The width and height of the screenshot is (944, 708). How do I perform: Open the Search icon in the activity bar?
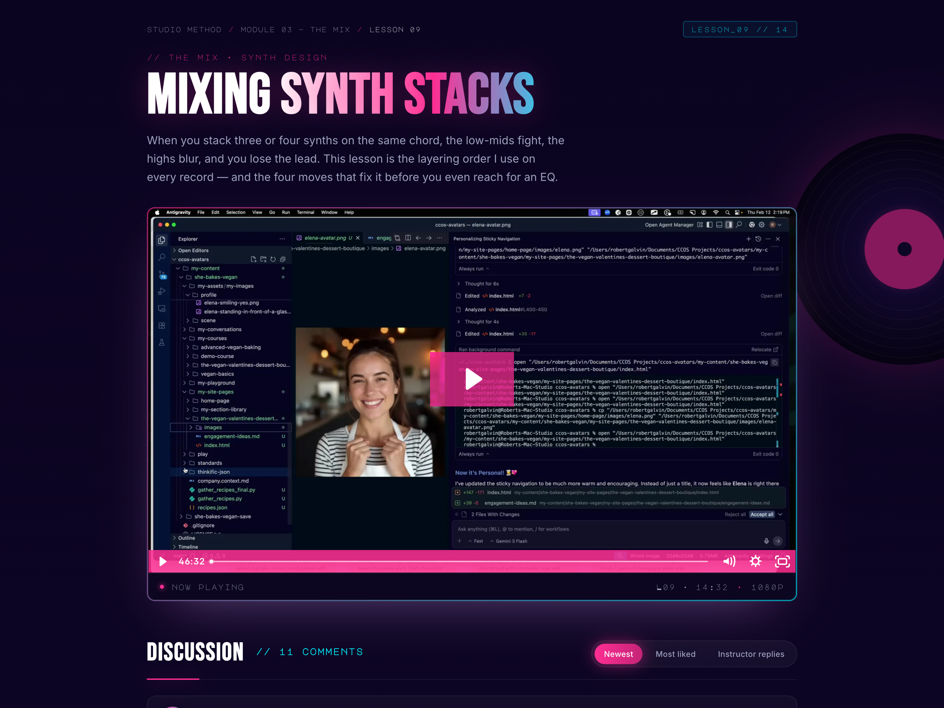tap(162, 257)
